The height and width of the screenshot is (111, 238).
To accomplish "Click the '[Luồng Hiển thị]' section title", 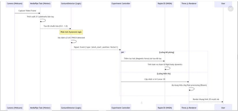I will click(164, 74).
